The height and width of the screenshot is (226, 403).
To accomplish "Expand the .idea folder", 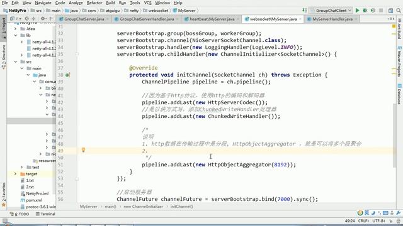I will coord(15,29).
